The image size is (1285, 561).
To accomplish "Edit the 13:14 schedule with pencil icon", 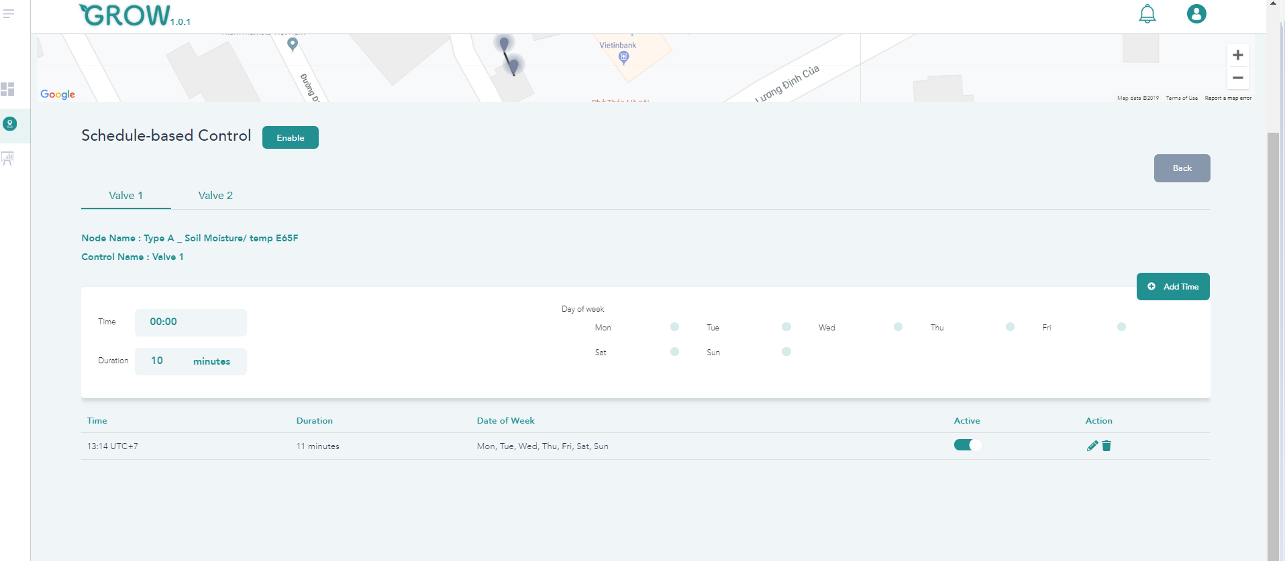I will click(1092, 446).
